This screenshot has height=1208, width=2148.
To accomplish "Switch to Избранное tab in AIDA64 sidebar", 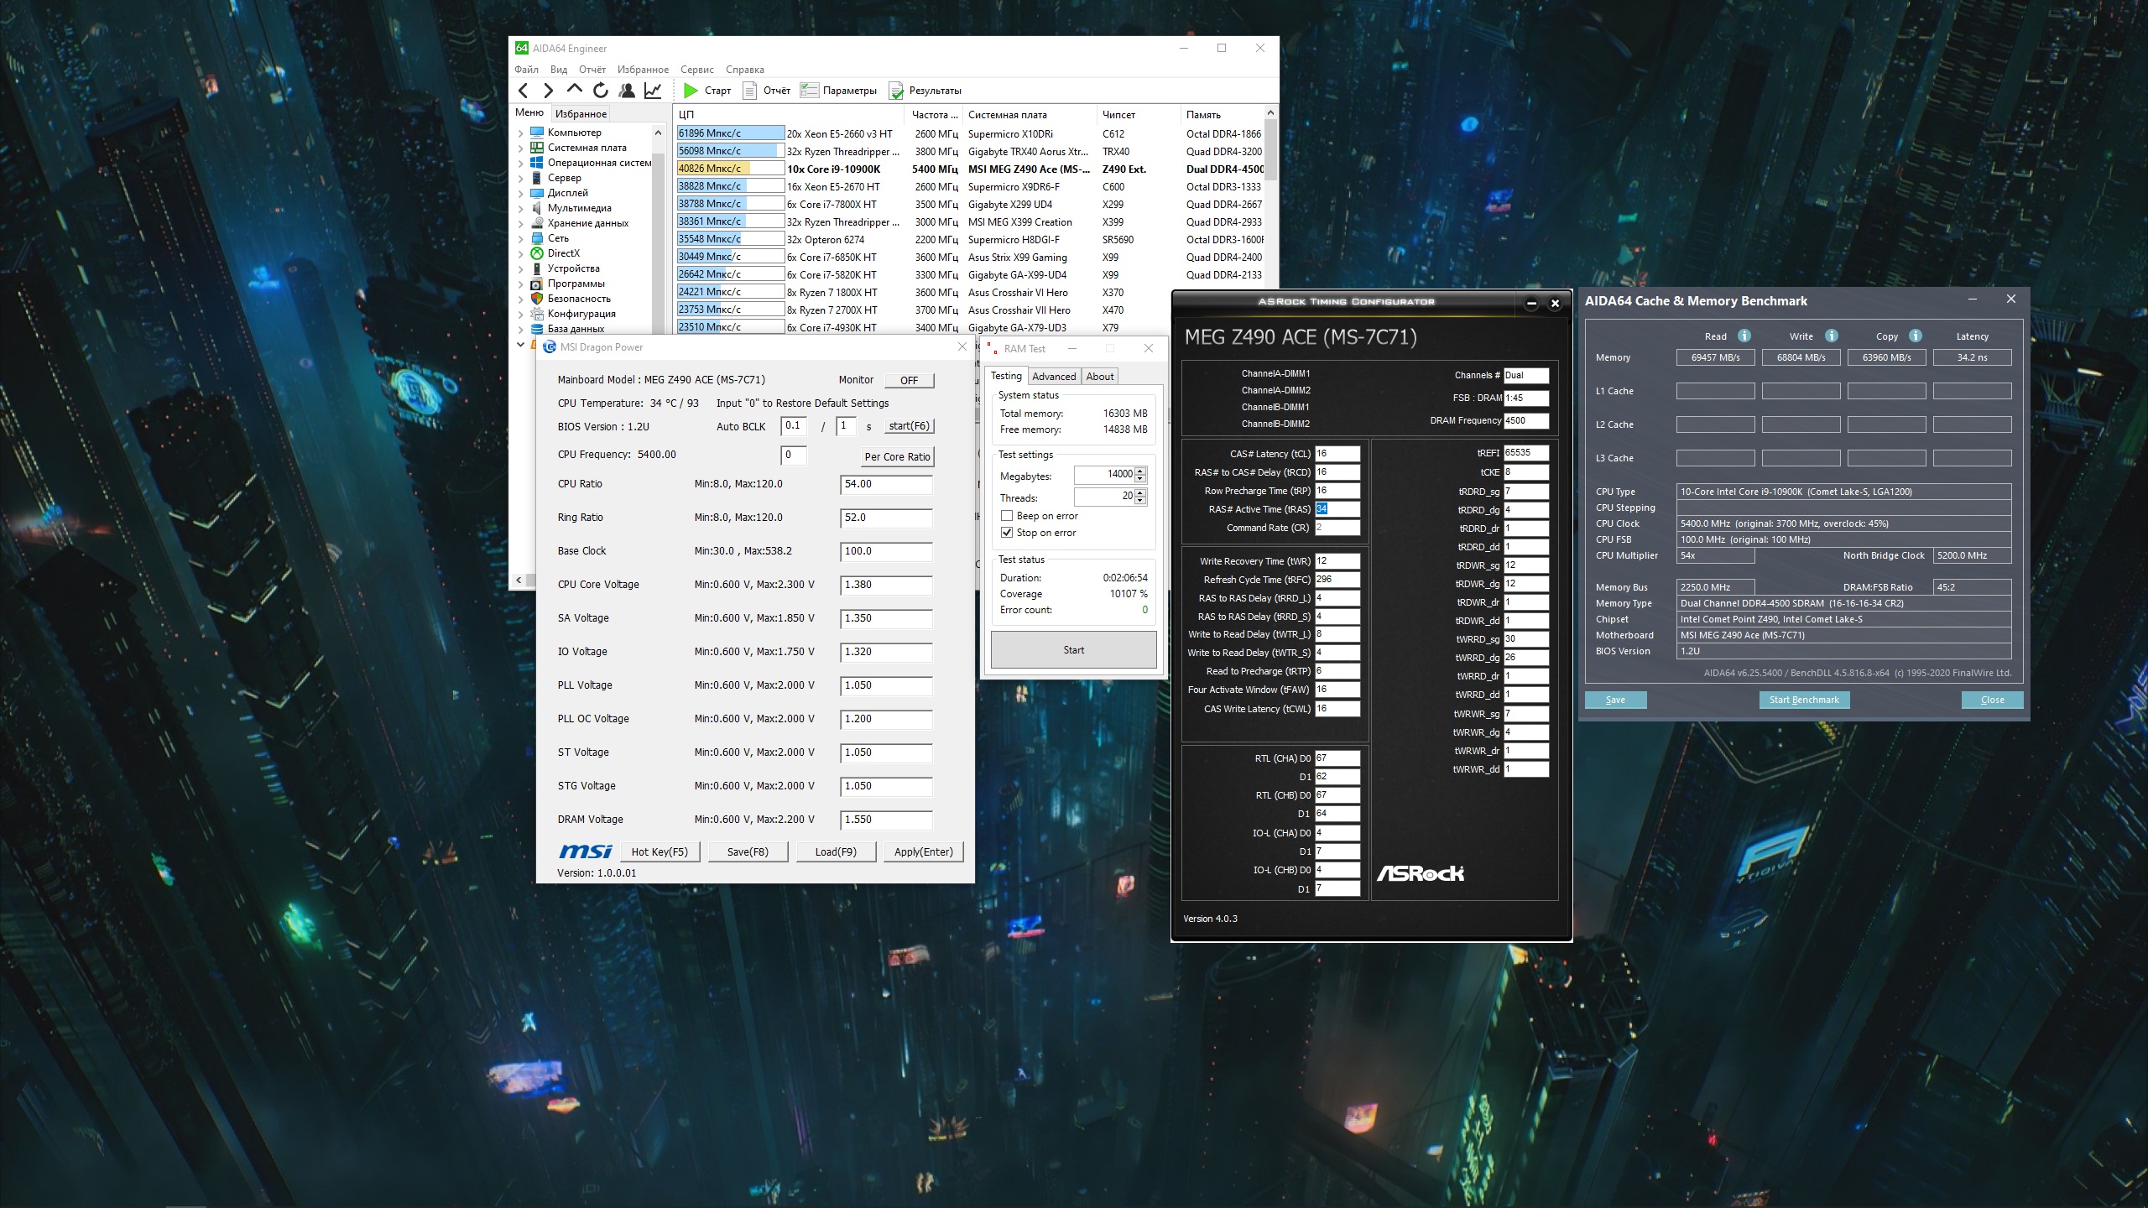I will click(x=581, y=114).
